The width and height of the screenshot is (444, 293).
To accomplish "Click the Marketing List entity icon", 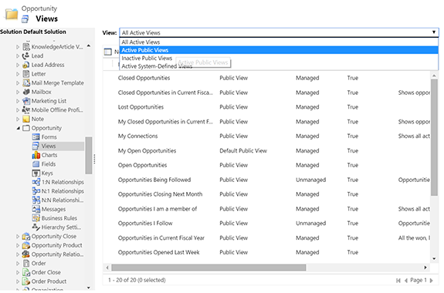I will pos(26,101).
